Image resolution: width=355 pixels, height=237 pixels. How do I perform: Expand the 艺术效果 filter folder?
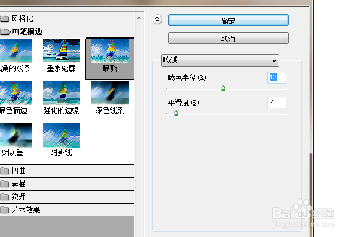[67, 210]
